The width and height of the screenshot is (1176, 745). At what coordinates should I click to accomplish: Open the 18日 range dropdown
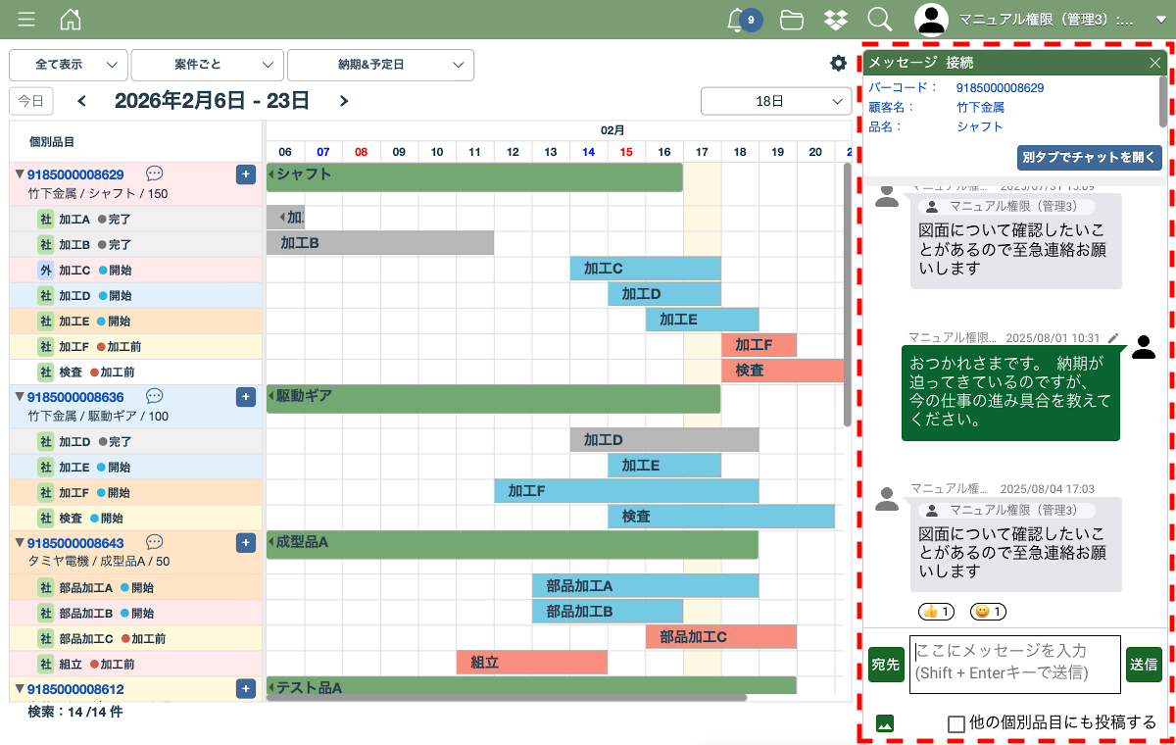point(776,101)
